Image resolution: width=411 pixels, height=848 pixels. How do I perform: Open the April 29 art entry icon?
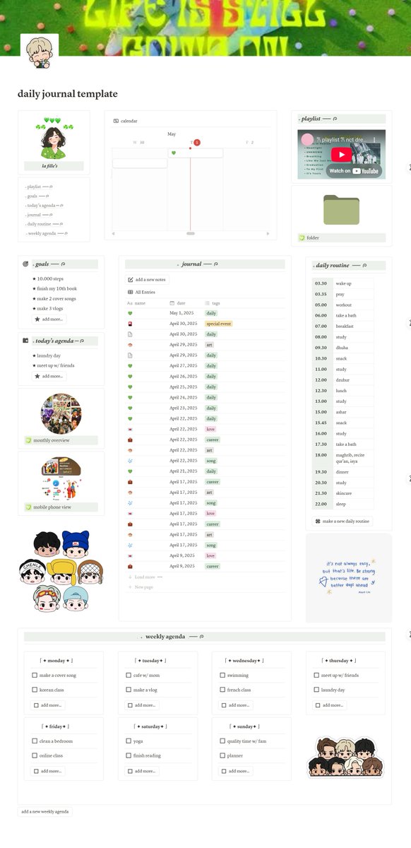[x=130, y=345]
